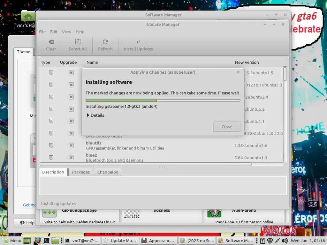The height and width of the screenshot is (245, 327).
Task: Open the Mint Menu button
Action: [12, 241]
